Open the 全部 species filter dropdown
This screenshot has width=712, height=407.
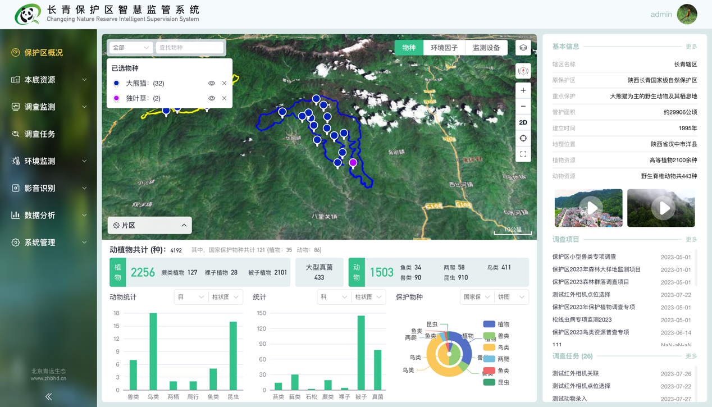point(130,48)
